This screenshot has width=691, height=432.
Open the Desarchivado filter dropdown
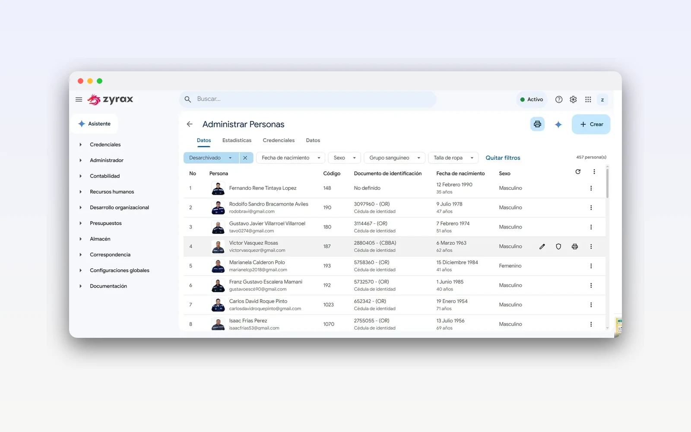click(x=211, y=158)
